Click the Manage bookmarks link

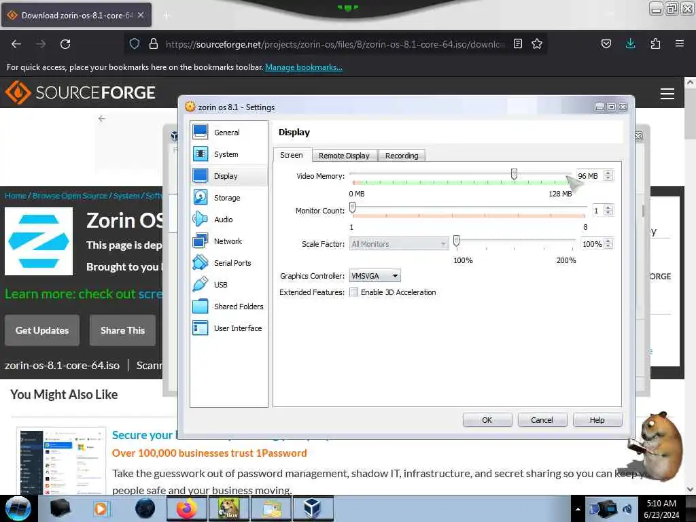coord(304,67)
